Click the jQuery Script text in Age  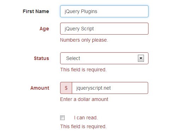tap(79, 29)
